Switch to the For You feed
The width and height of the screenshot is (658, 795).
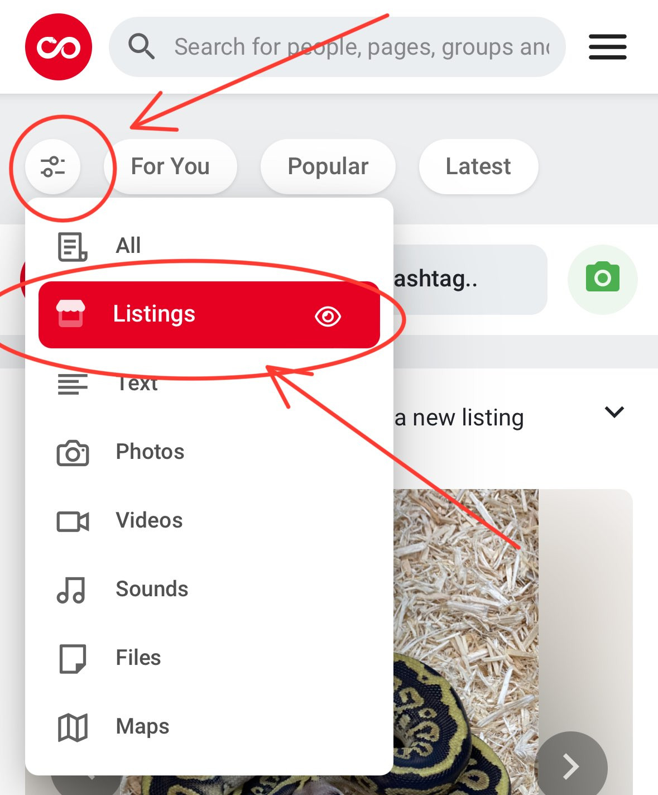tap(170, 166)
